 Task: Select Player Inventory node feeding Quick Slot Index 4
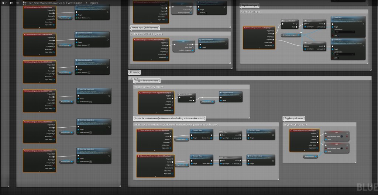[x=65, y=45]
